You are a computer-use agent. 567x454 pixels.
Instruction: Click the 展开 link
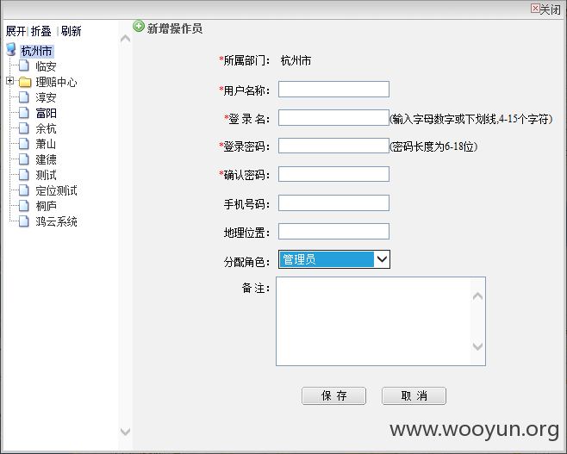16,31
